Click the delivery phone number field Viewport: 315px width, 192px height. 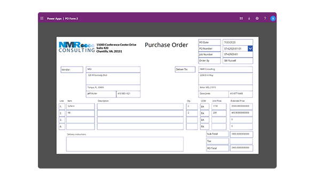click(x=241, y=94)
